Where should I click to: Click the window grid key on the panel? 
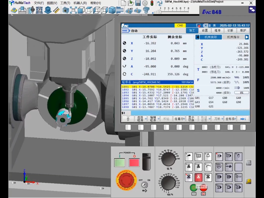tap(199, 156)
